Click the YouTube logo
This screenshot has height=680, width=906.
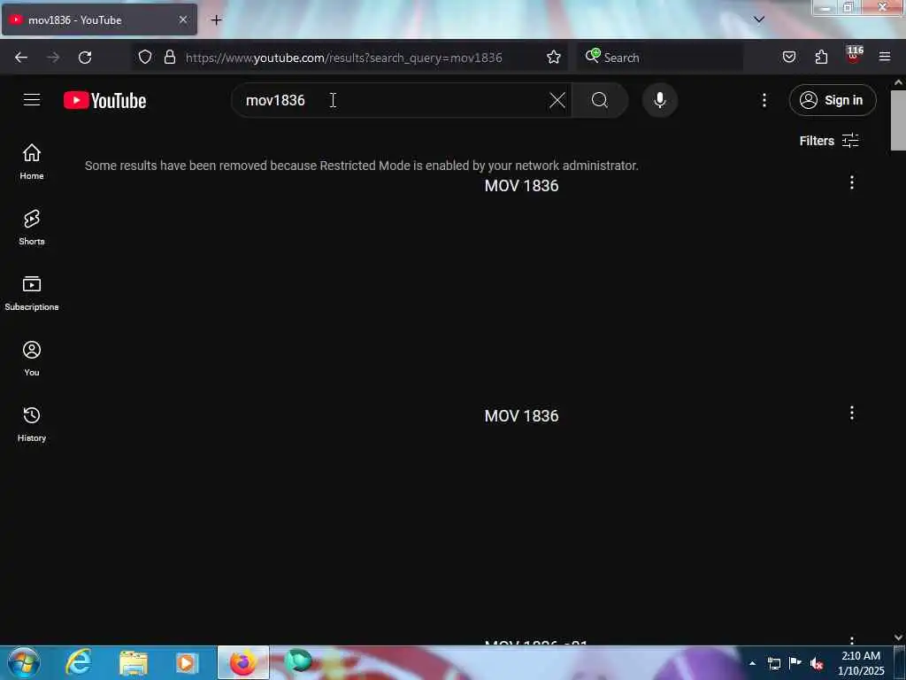click(104, 101)
